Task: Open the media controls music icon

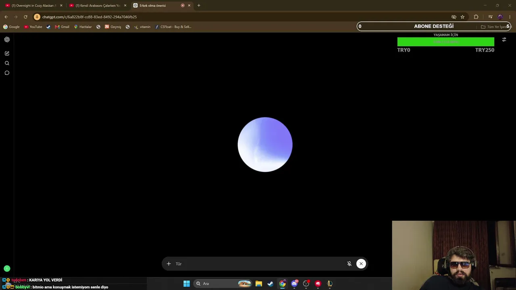Action: pyautogui.click(x=490, y=17)
